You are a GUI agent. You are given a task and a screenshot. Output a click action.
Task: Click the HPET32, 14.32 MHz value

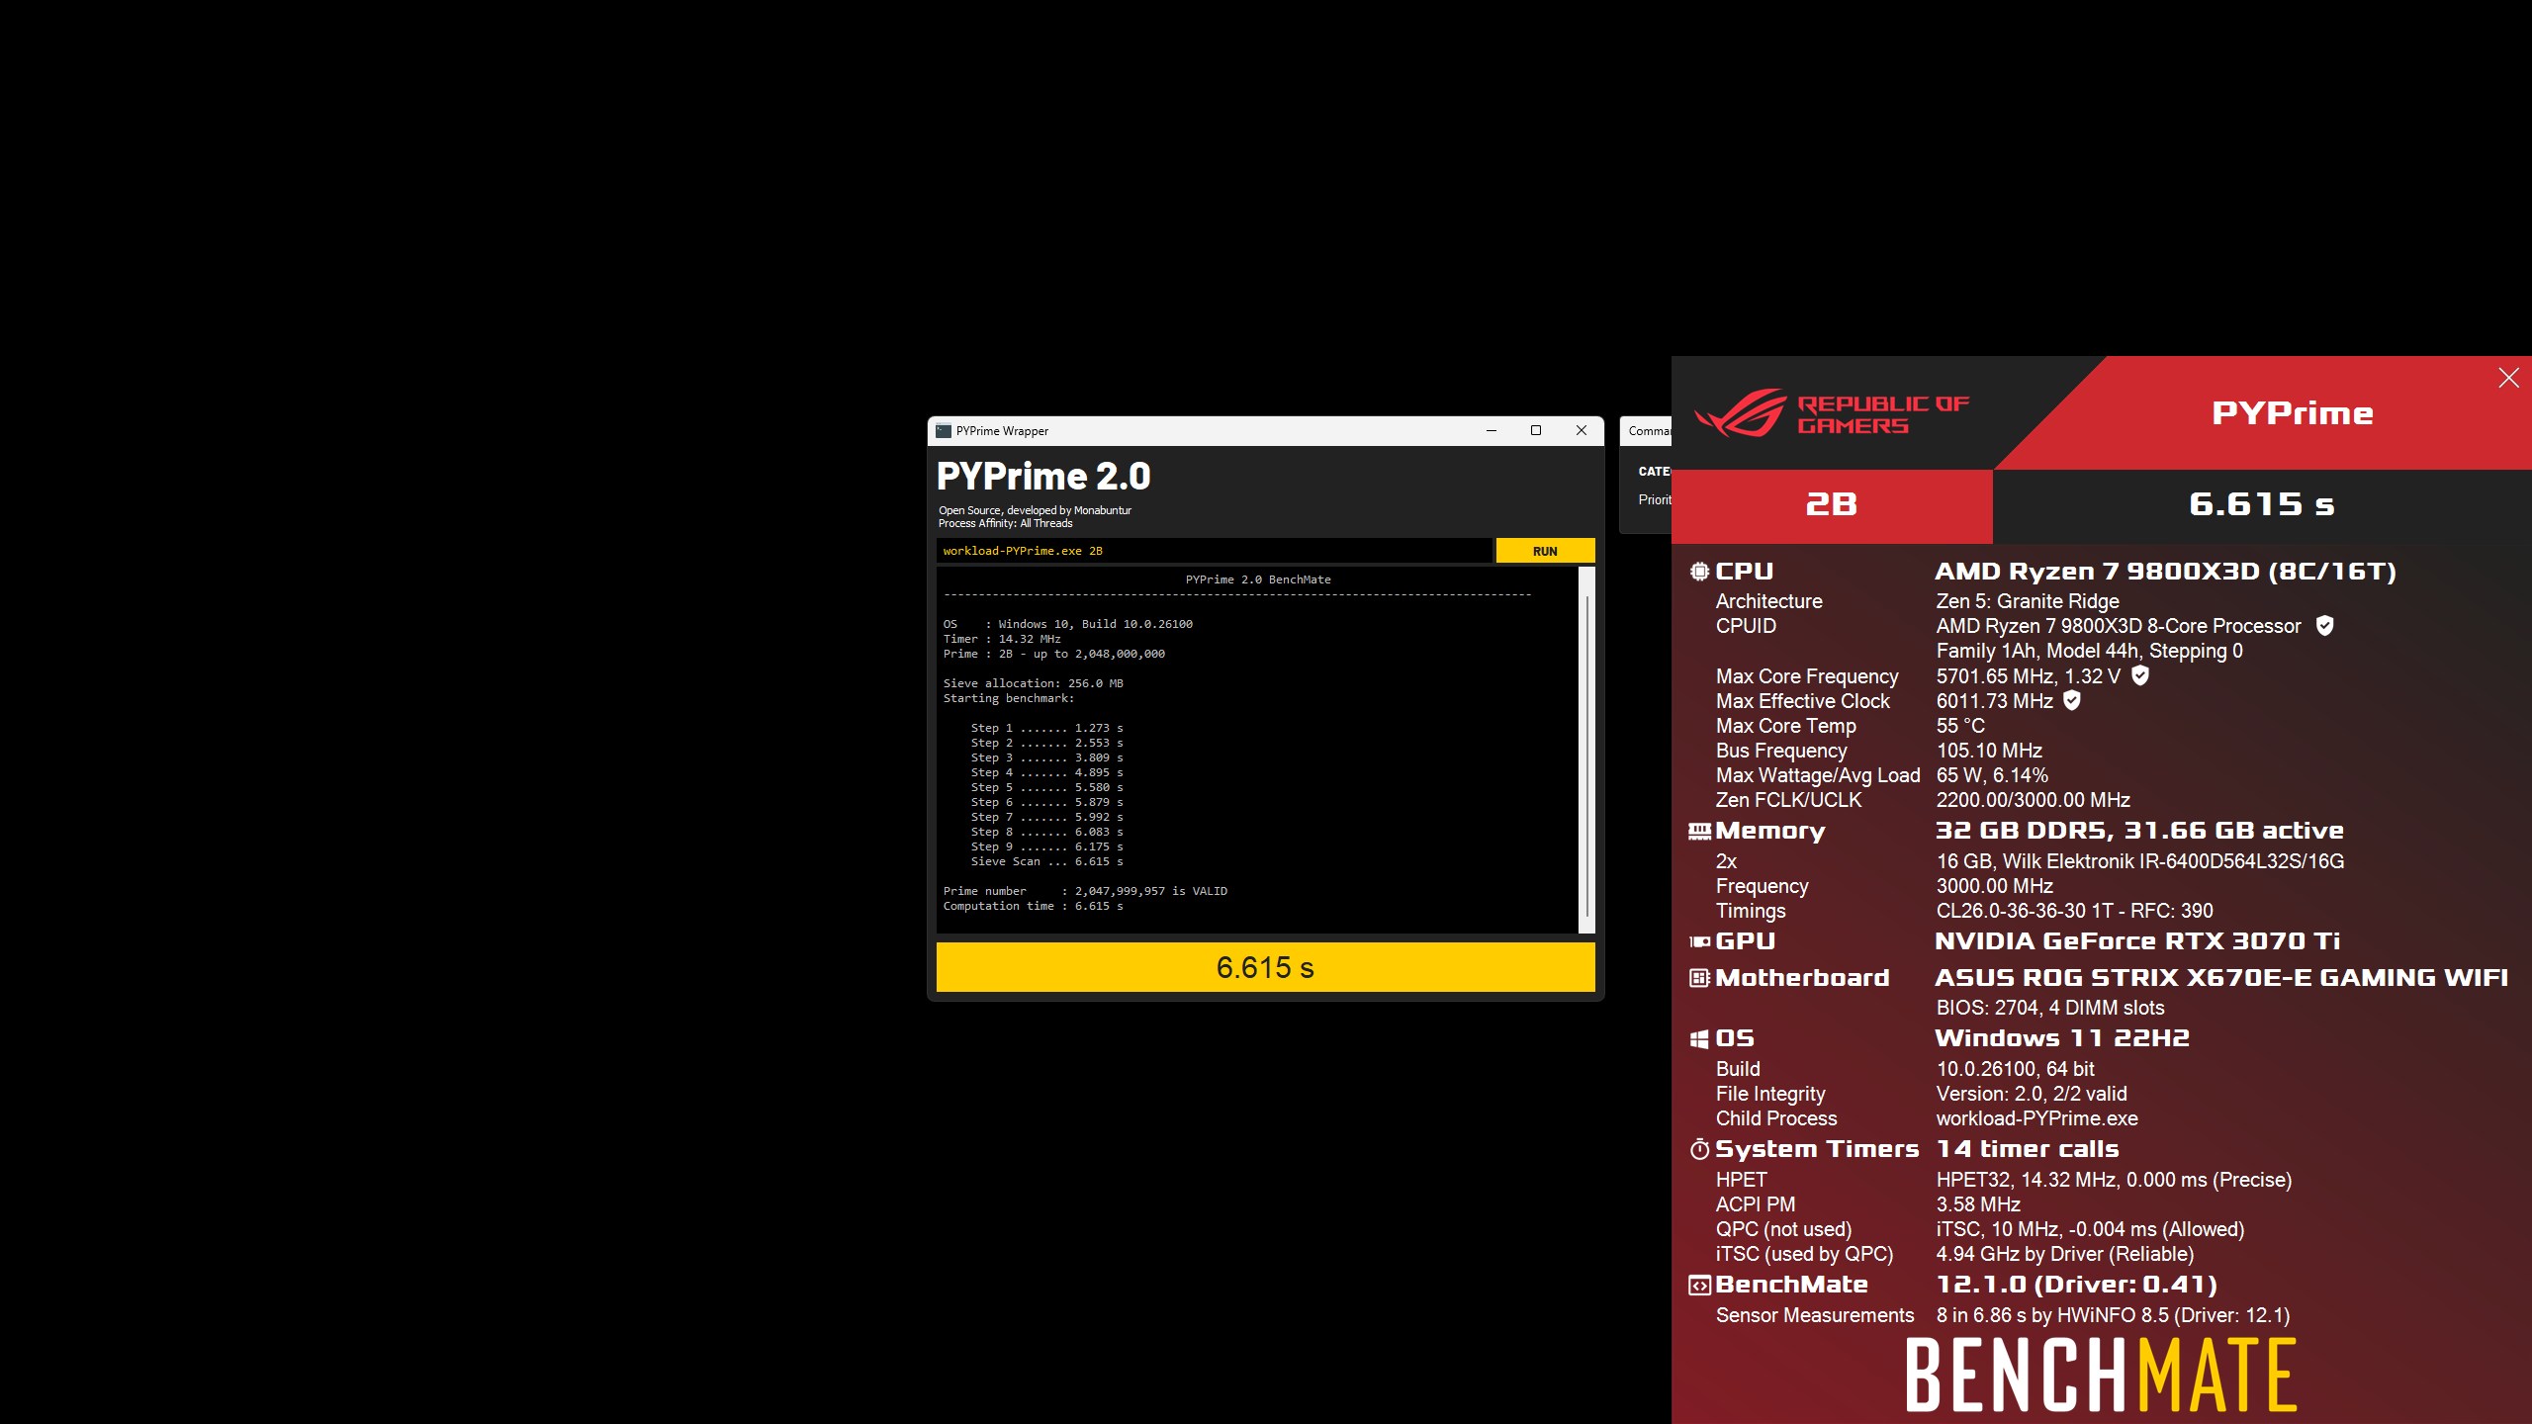coord(2114,1180)
